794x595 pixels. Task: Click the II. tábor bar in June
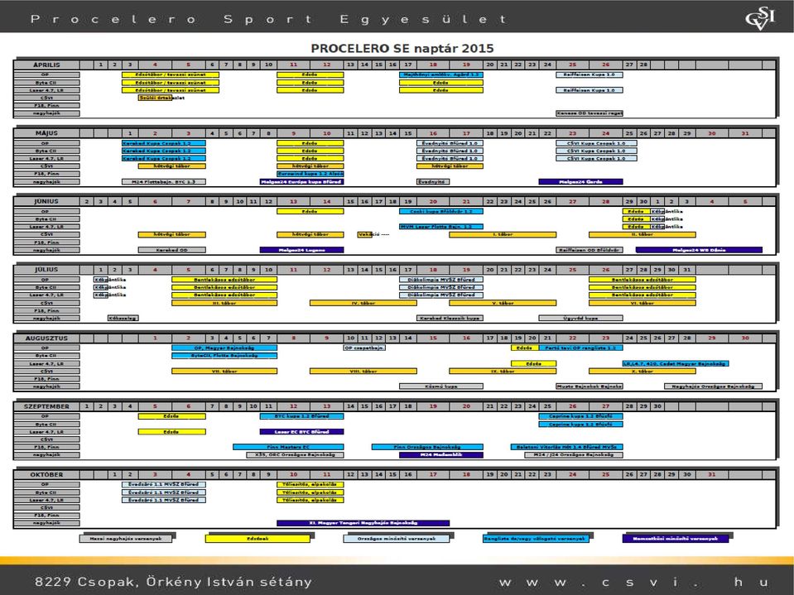point(642,235)
